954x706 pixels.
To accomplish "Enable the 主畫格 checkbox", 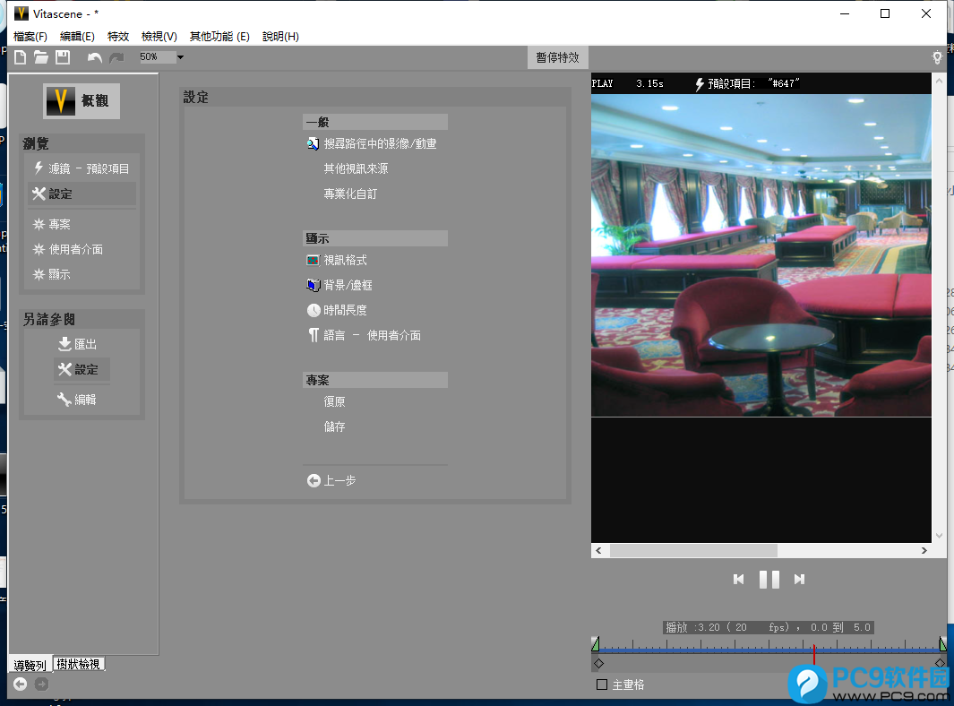I will click(x=602, y=684).
